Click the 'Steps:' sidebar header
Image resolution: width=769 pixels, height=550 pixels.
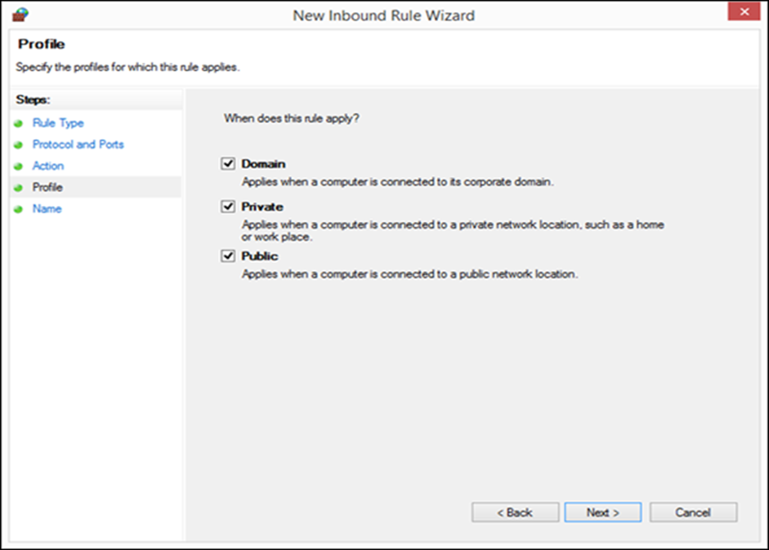pyautogui.click(x=33, y=100)
